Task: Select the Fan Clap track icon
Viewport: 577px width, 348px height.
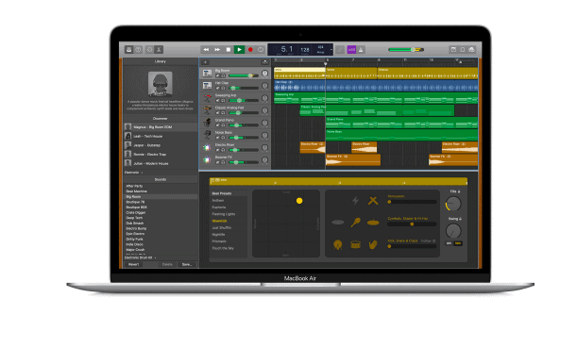Action: 207,86
